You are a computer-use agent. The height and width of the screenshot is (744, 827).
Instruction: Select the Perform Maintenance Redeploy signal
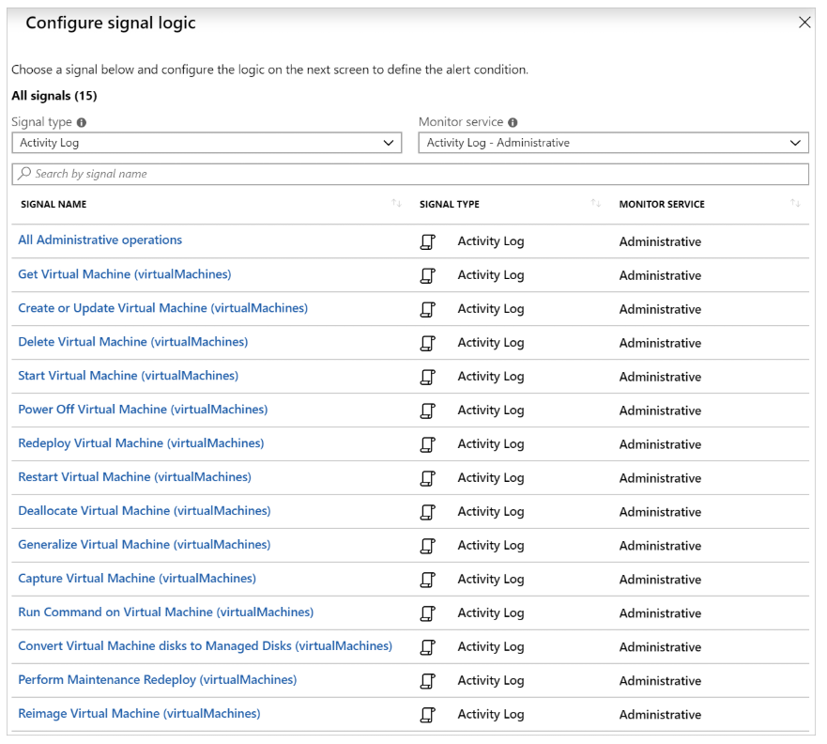157,680
